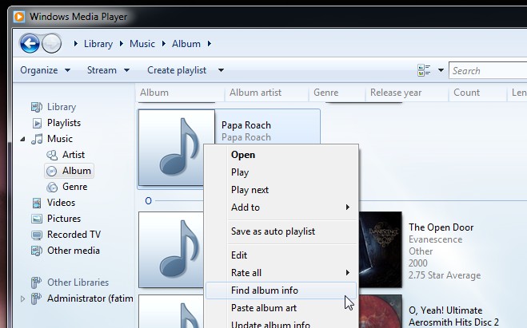The height and width of the screenshot is (328, 527).
Task: Click the Videos icon in sidebar
Action: click(x=37, y=203)
